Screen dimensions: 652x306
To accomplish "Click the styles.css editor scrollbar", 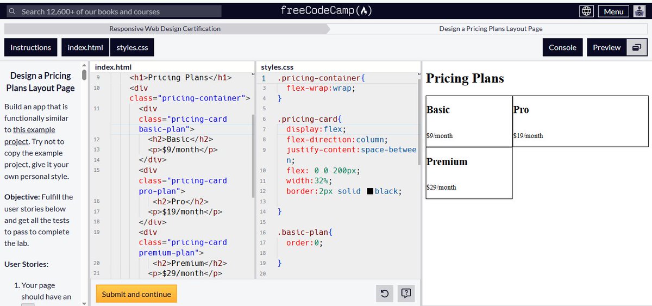I will tap(418, 122).
